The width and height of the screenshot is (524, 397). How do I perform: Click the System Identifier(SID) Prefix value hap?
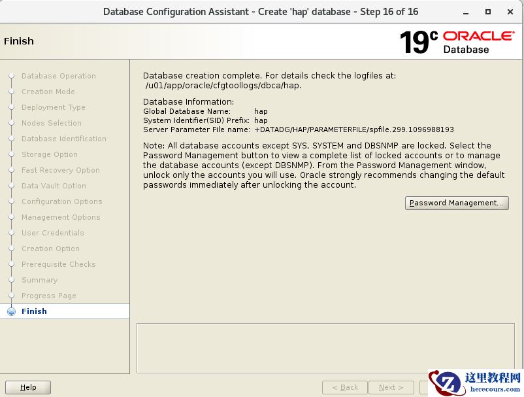261,121
